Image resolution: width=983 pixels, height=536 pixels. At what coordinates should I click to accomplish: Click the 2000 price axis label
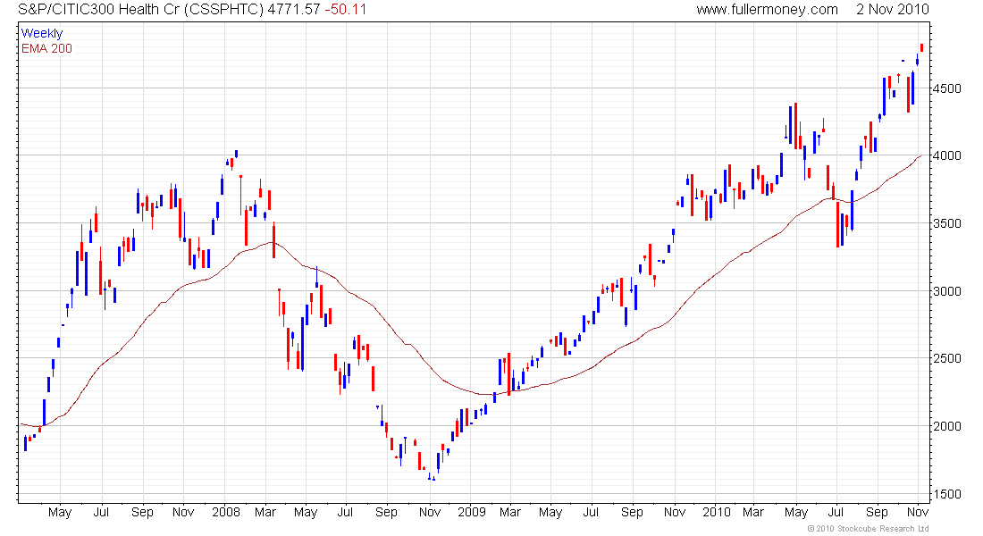946,425
